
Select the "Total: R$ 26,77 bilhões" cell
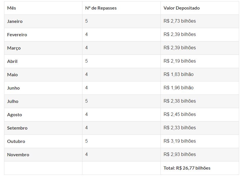click(x=187, y=168)
